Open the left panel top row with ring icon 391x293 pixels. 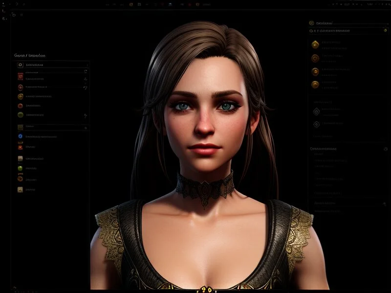(x=20, y=64)
